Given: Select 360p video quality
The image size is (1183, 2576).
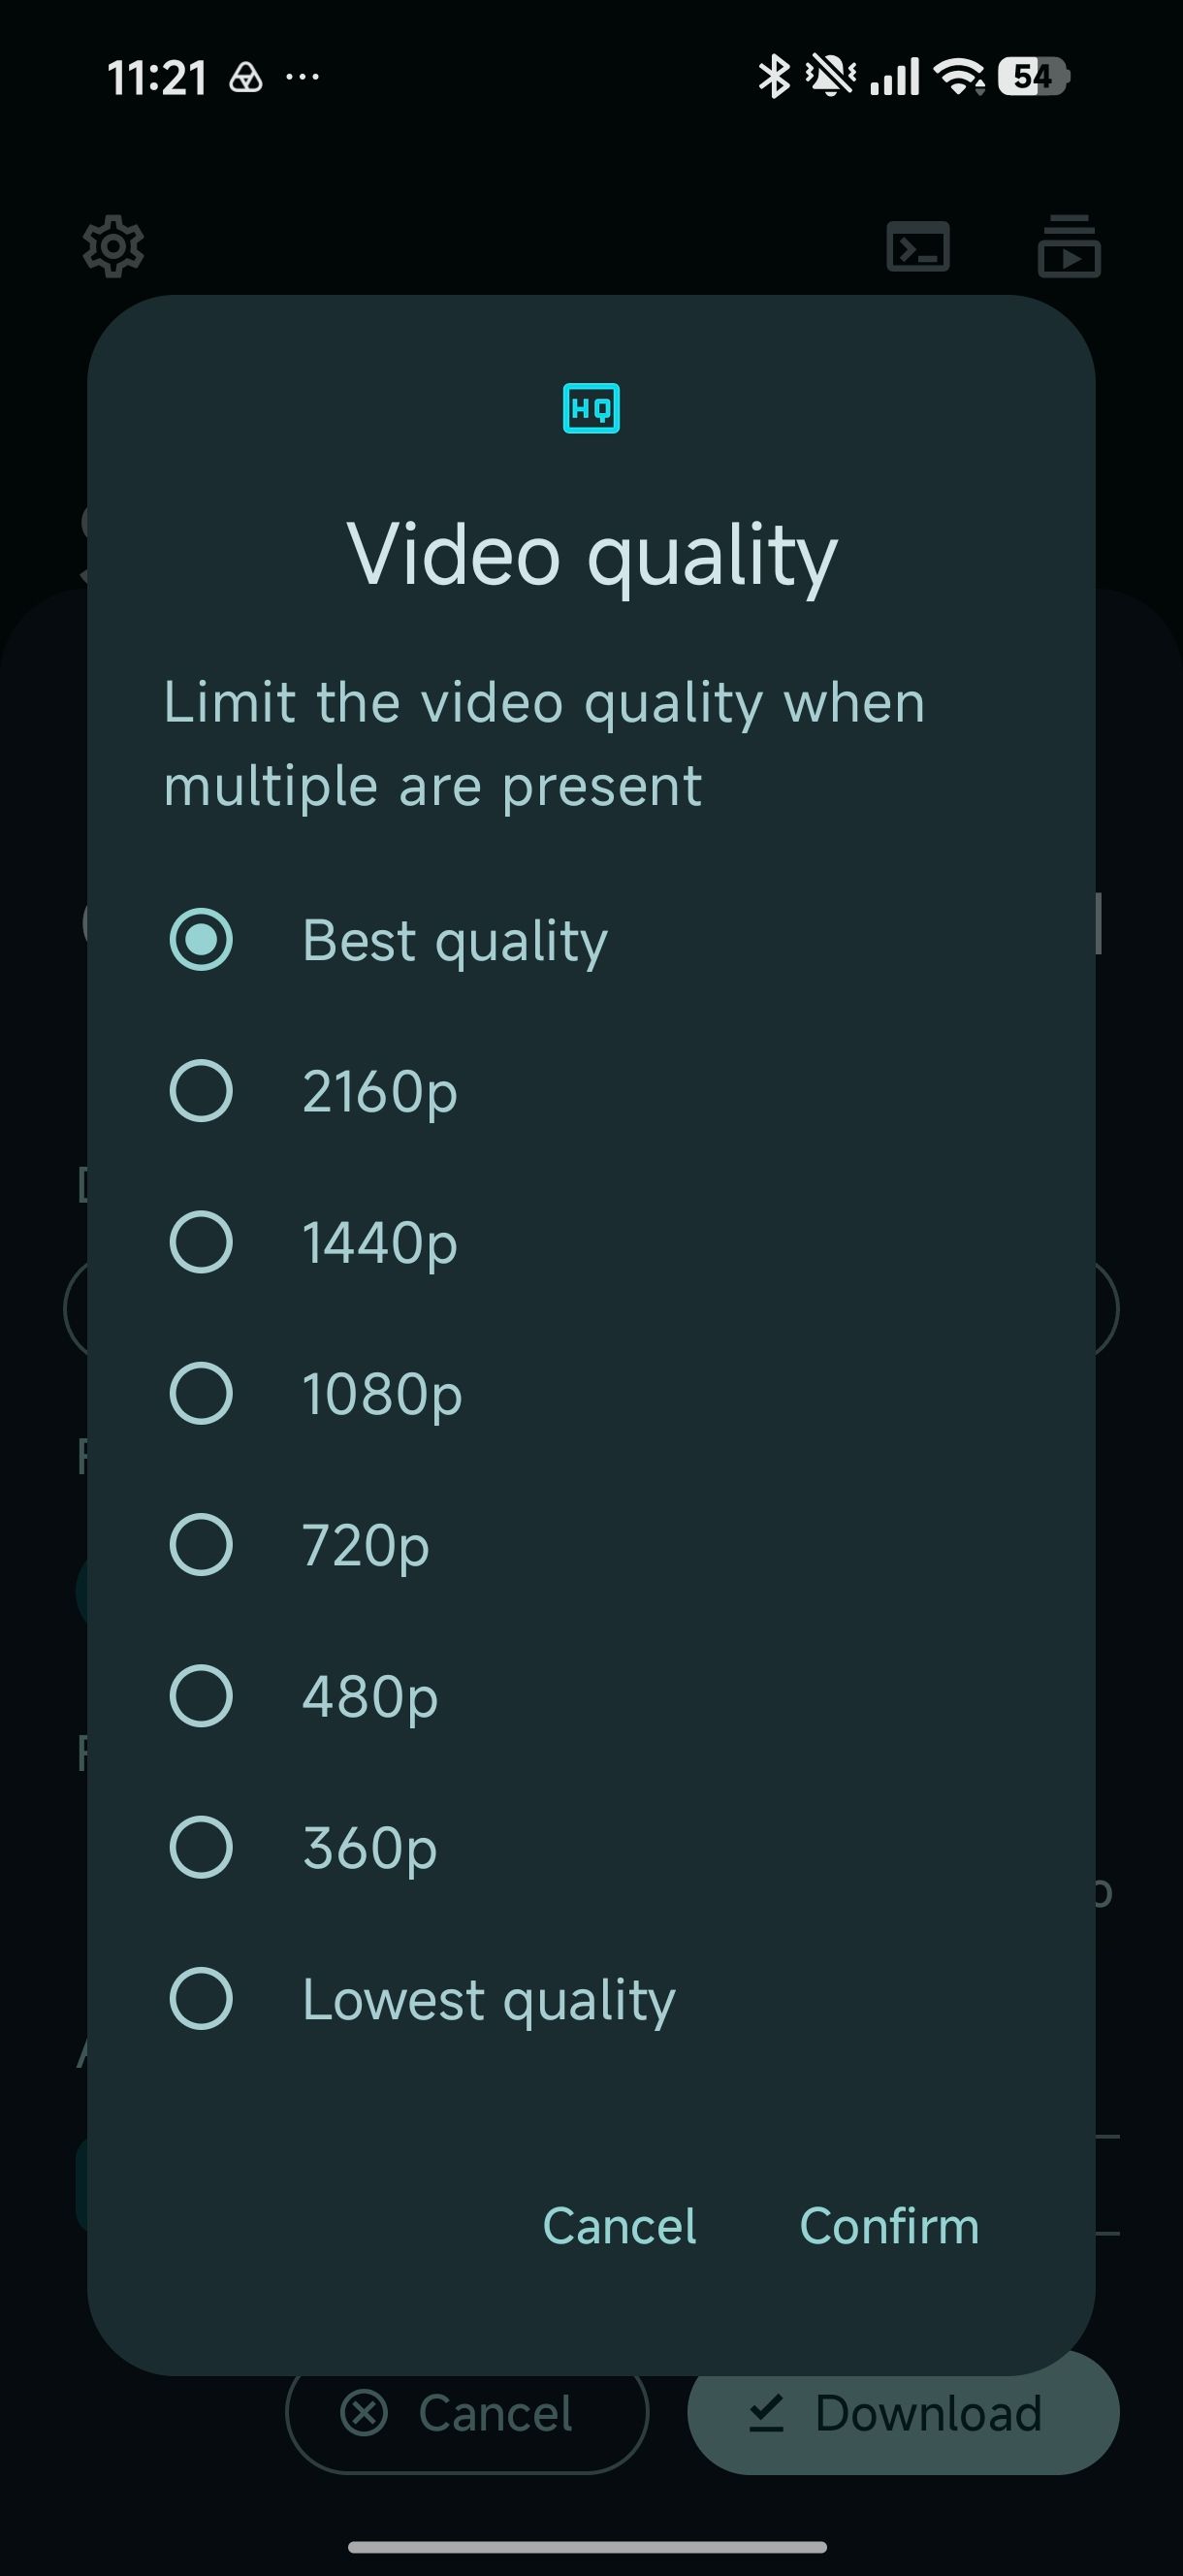Looking at the screenshot, I should coord(591,1847).
